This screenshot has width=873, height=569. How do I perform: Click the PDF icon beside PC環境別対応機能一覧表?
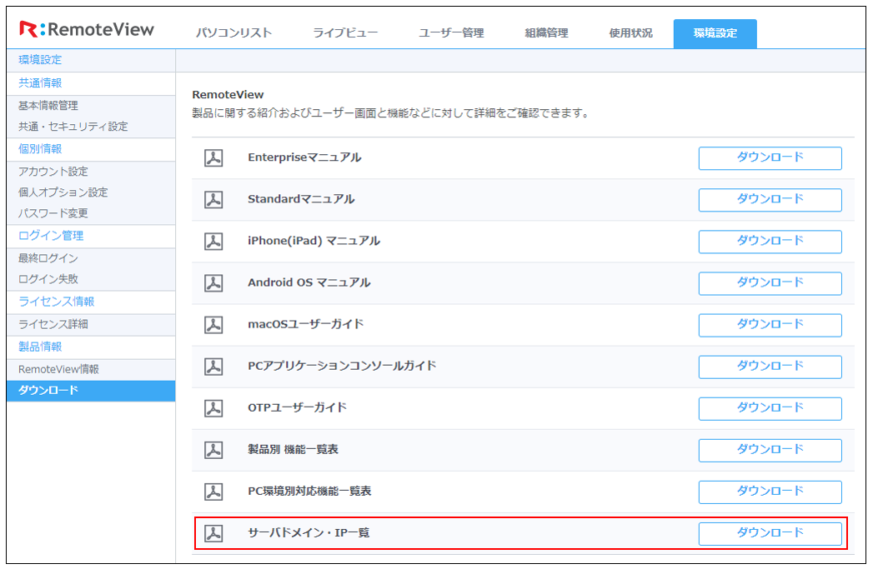click(213, 492)
